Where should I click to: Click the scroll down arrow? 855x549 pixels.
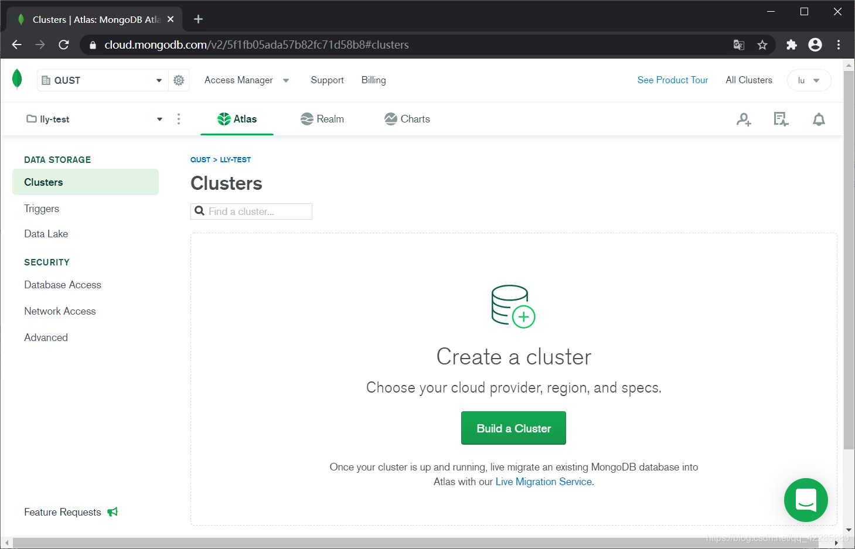pos(849,530)
